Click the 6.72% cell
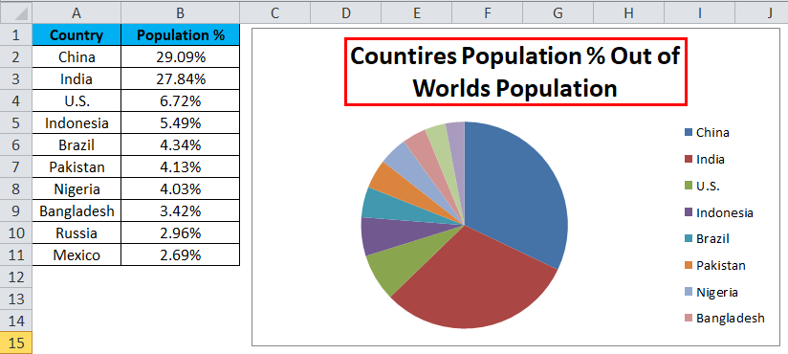Image resolution: width=788 pixels, height=354 pixels. coord(181,101)
